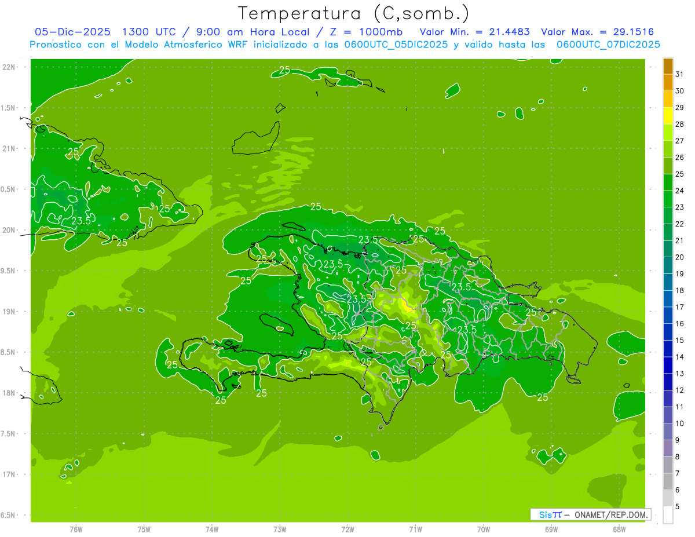
Task: Pick the blue colorbar band between 16 and 17
Action: [x=668, y=315]
